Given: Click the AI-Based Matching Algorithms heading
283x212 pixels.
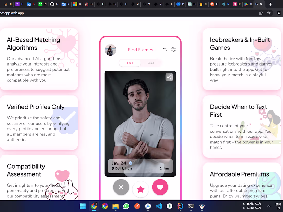Looking at the screenshot, I should point(33,44).
